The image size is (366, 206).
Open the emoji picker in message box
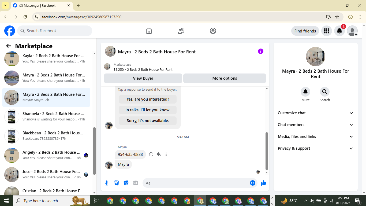pyautogui.click(x=252, y=183)
